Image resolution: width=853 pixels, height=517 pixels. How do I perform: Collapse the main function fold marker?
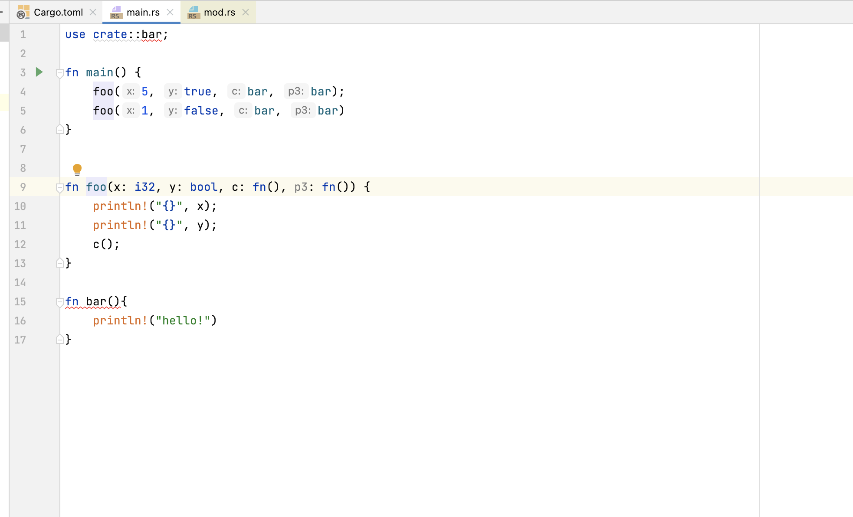point(60,73)
